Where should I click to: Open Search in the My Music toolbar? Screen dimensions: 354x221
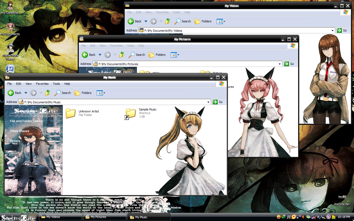point(63,93)
